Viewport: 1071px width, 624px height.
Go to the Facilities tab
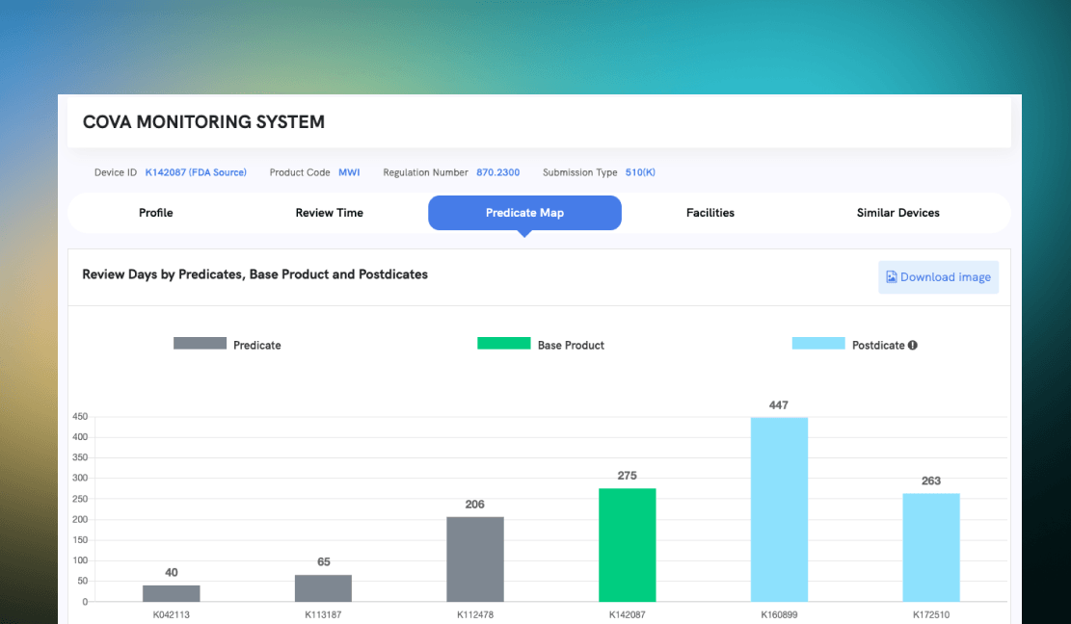tap(710, 213)
